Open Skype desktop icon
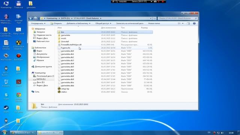This screenshot has width=240, height=135. point(6,96)
